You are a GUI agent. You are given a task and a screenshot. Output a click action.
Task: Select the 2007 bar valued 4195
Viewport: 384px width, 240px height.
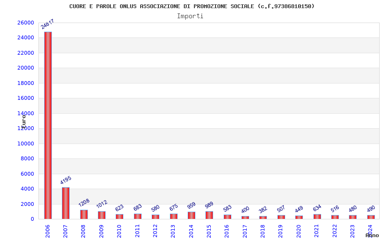point(66,203)
